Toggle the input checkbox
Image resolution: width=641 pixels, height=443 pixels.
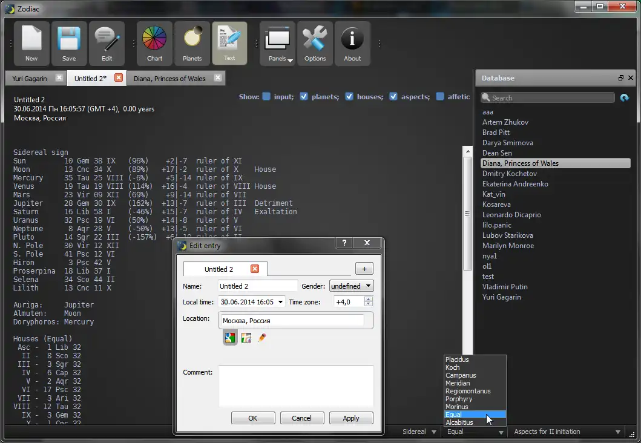pos(266,96)
